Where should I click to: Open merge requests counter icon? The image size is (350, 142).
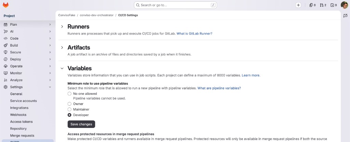[x=323, y=5]
